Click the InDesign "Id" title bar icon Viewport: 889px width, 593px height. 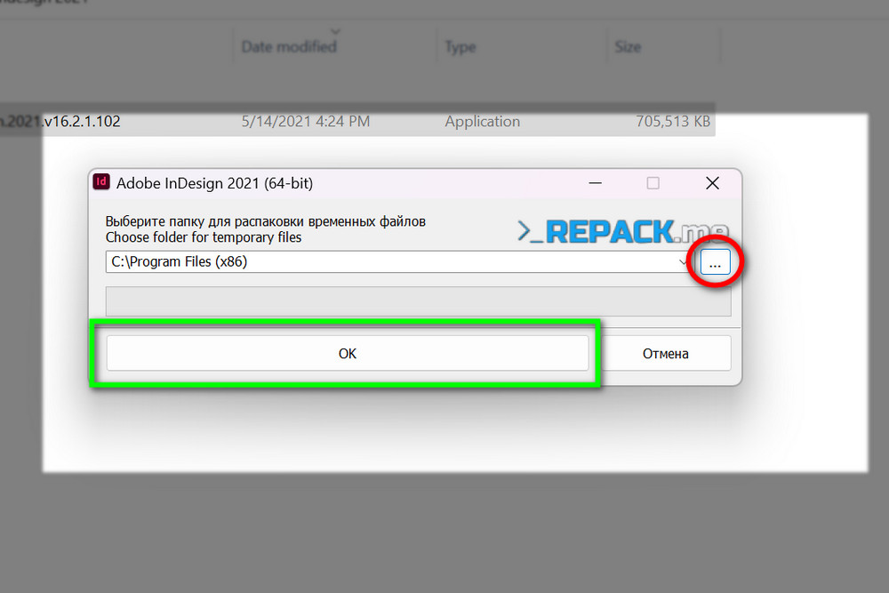101,182
